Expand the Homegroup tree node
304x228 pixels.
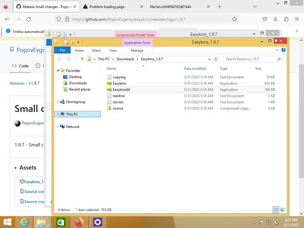click(58, 102)
